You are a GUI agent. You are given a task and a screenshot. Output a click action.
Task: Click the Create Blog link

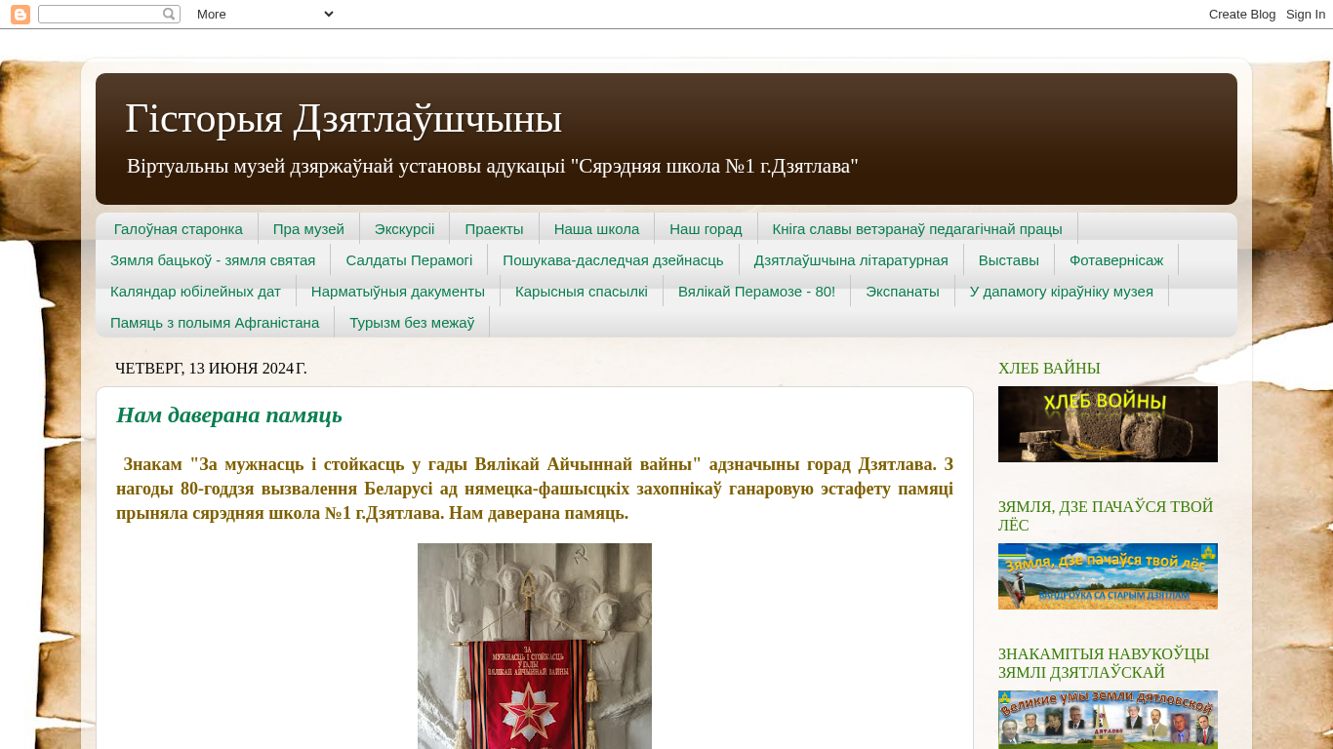pyautogui.click(x=1242, y=15)
